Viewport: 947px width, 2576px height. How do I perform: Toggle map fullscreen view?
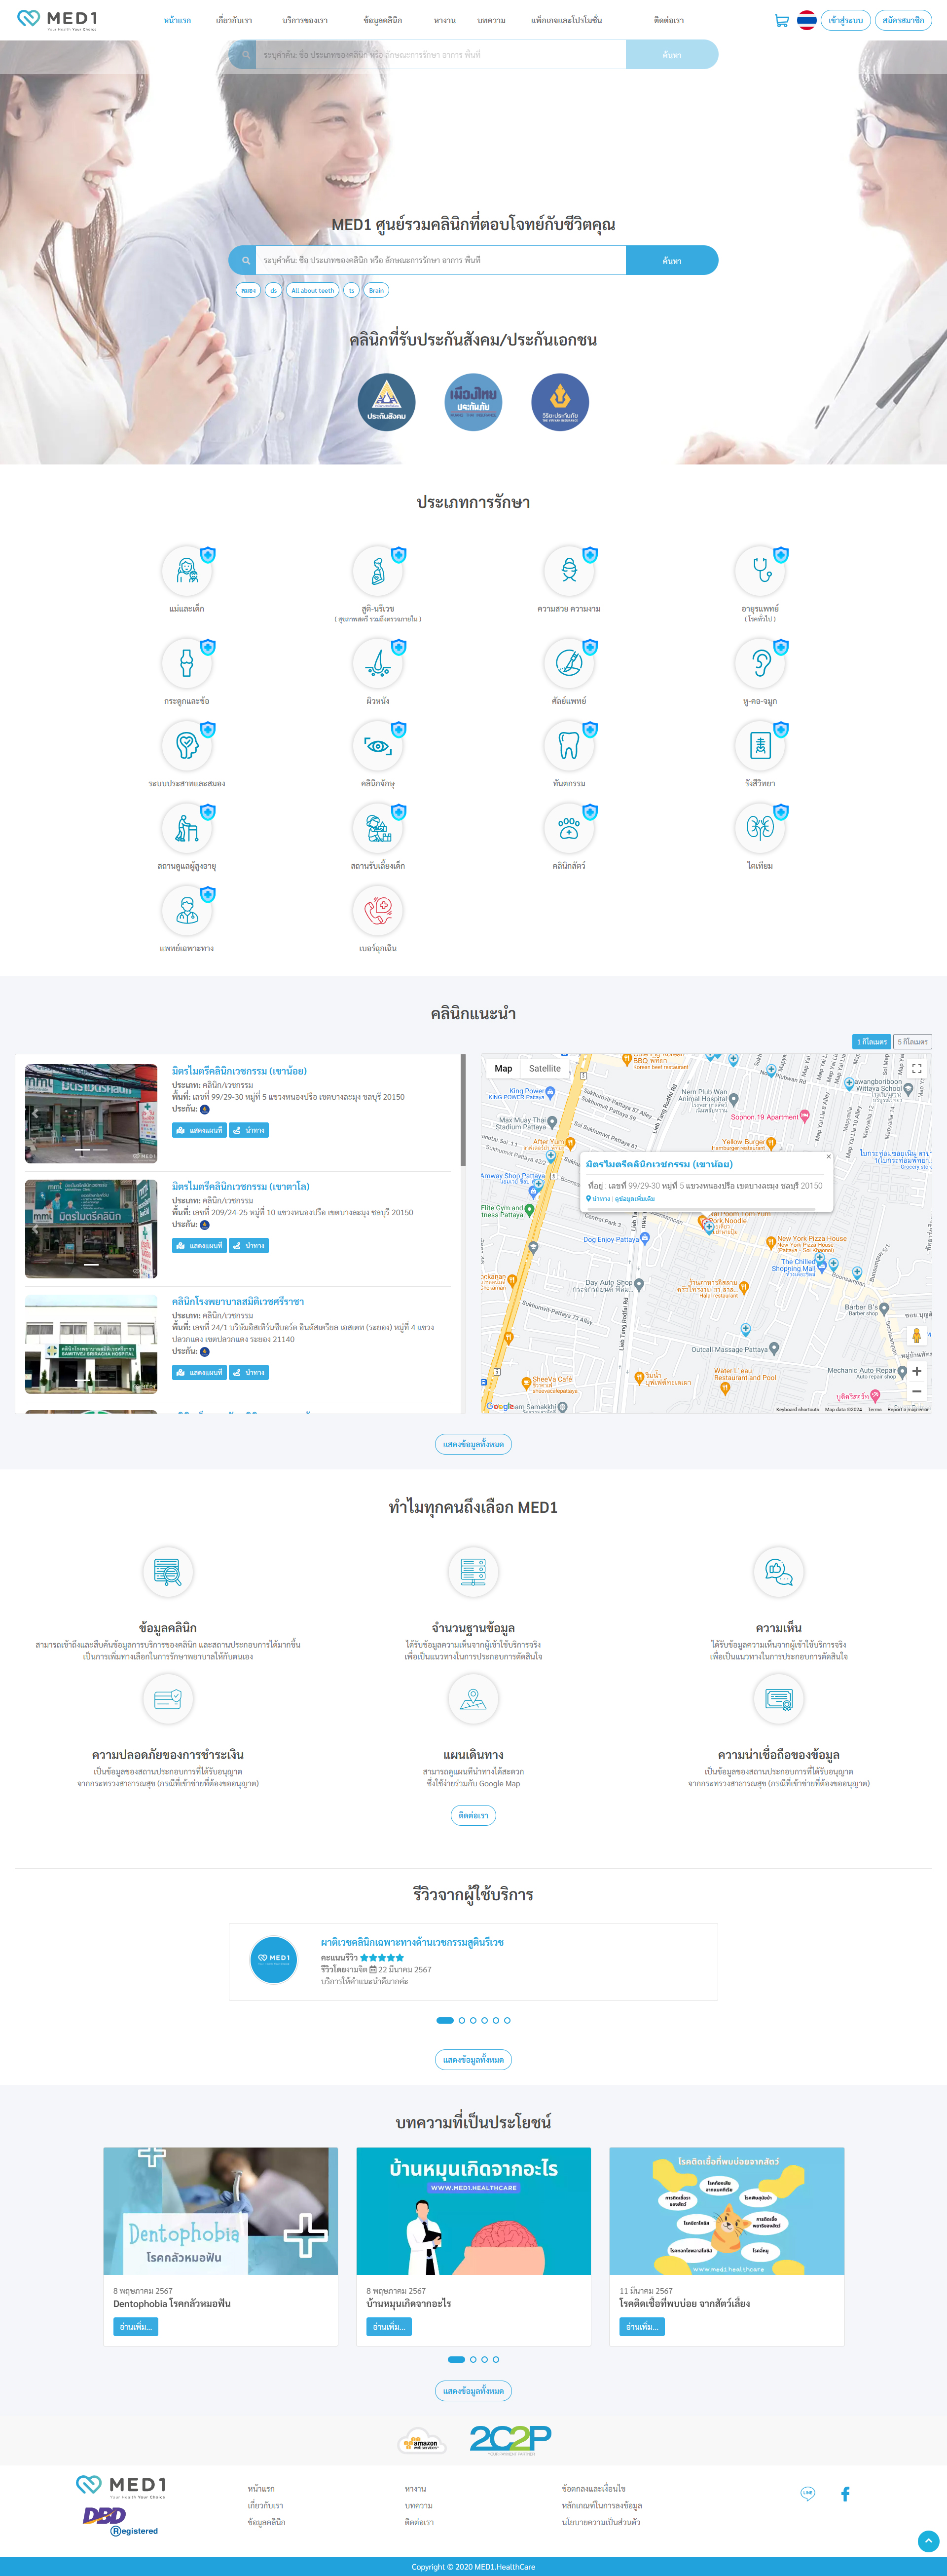(x=916, y=1069)
